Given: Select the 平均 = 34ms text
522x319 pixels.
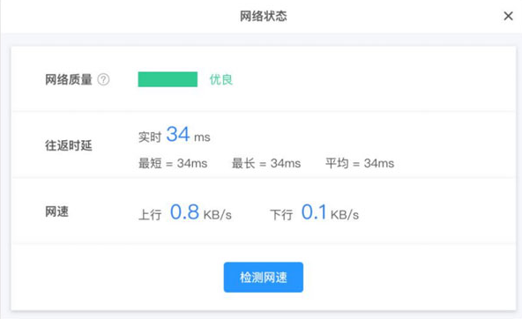Looking at the screenshot, I should tap(360, 163).
